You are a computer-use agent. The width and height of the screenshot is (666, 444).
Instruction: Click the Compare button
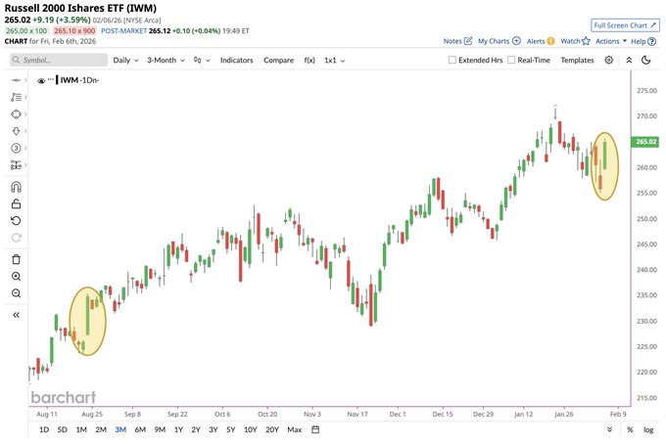pos(278,61)
